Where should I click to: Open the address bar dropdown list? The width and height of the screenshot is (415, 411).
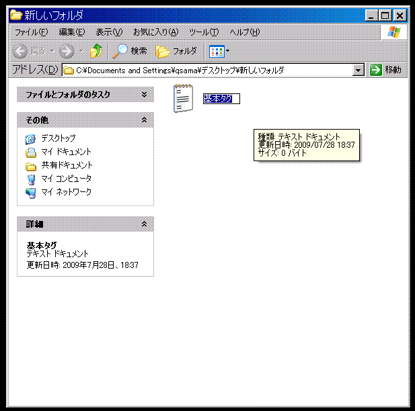click(x=358, y=71)
